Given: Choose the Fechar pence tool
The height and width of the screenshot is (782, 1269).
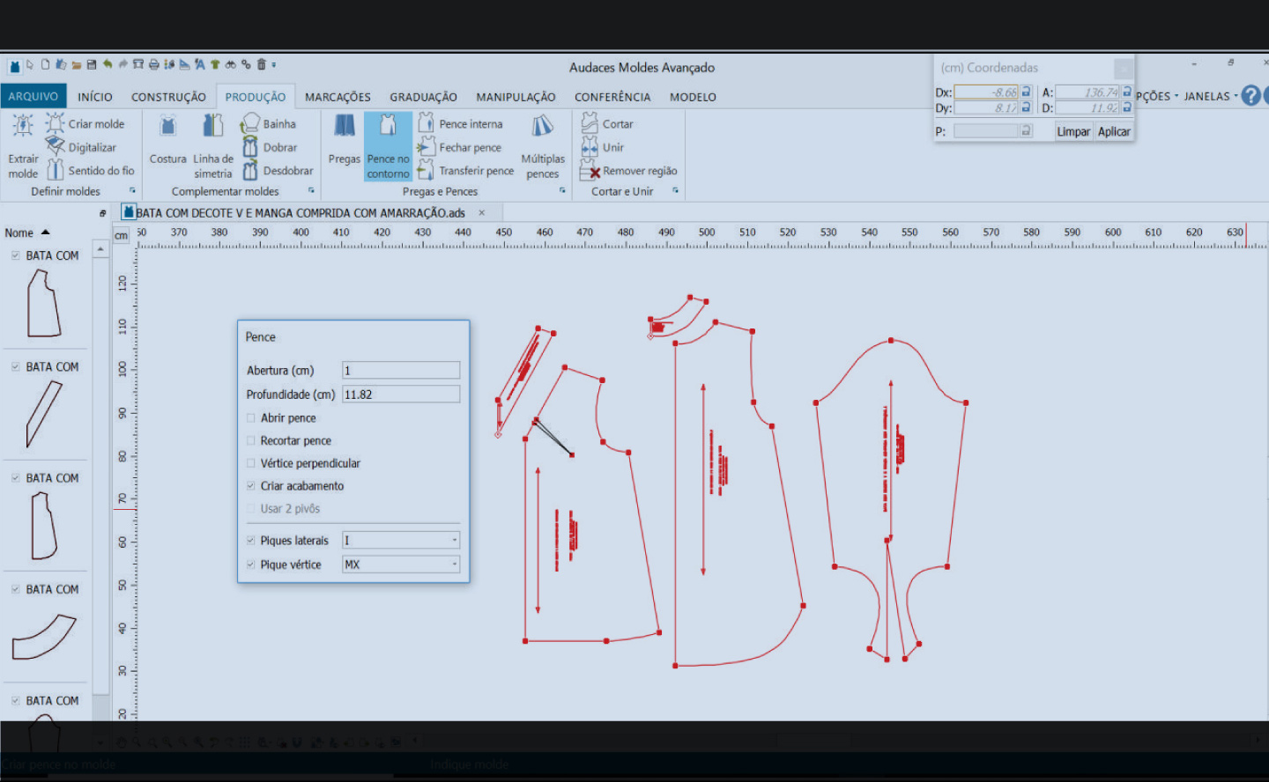Looking at the screenshot, I should coord(460,147).
